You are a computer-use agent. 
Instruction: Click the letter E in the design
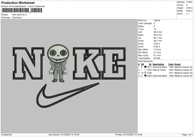(x=114, y=63)
